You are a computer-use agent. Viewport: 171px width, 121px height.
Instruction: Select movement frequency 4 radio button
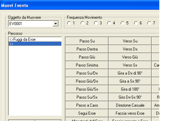[x=109, y=23]
